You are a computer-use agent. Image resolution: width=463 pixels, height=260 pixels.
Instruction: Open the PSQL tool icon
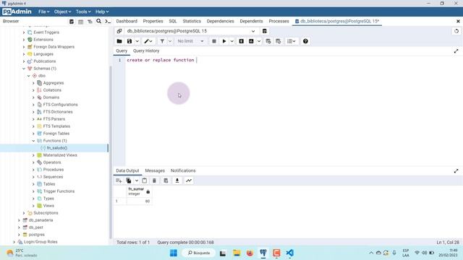tap(108, 21)
